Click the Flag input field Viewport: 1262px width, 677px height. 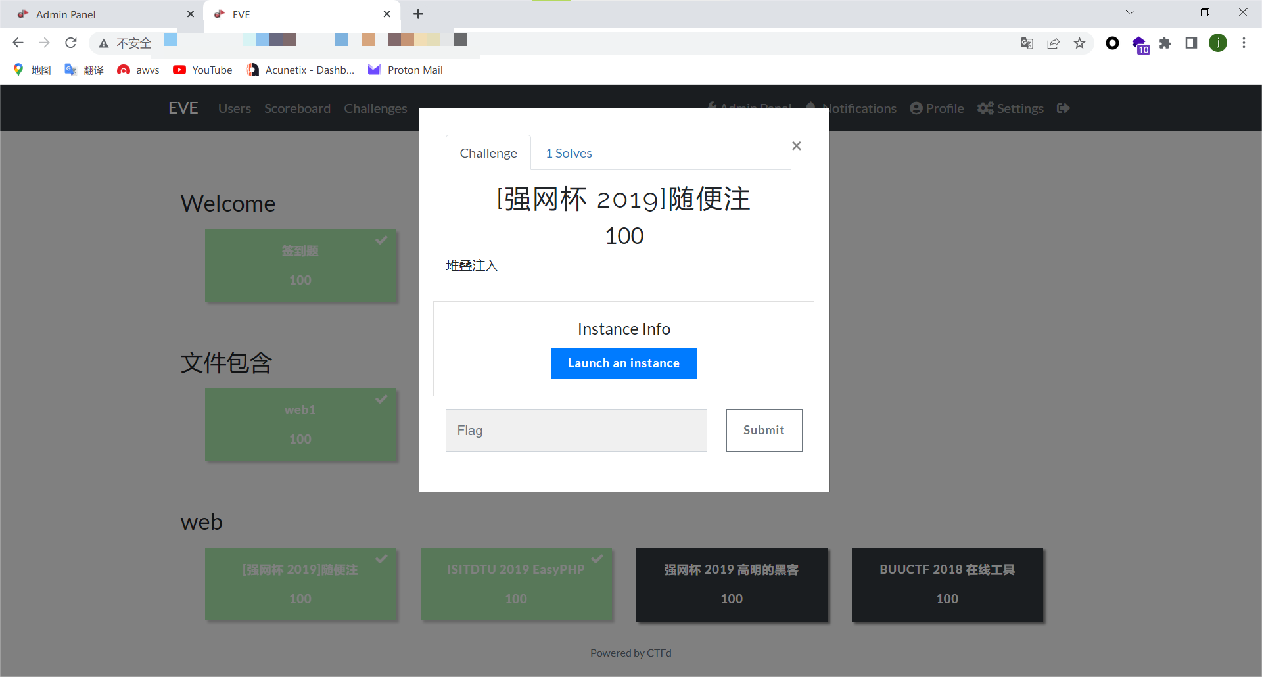click(x=576, y=431)
